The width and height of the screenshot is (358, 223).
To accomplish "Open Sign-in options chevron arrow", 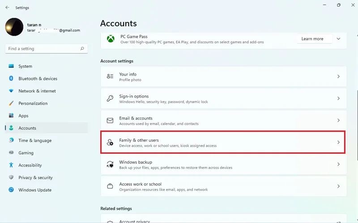I will (339, 98).
